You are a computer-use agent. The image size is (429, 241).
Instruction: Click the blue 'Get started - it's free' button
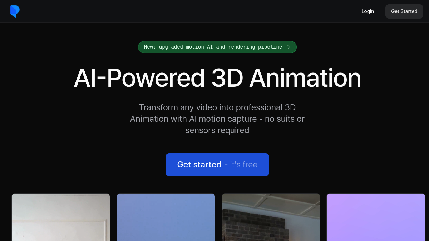click(x=217, y=165)
